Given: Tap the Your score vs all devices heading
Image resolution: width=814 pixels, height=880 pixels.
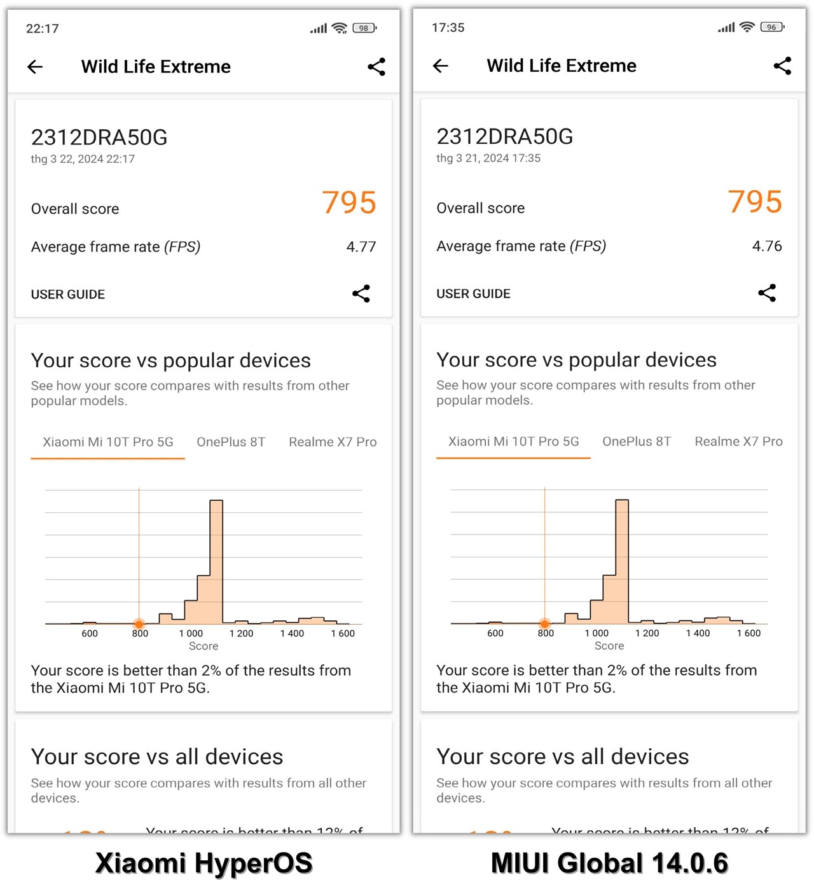Looking at the screenshot, I should [x=156, y=757].
